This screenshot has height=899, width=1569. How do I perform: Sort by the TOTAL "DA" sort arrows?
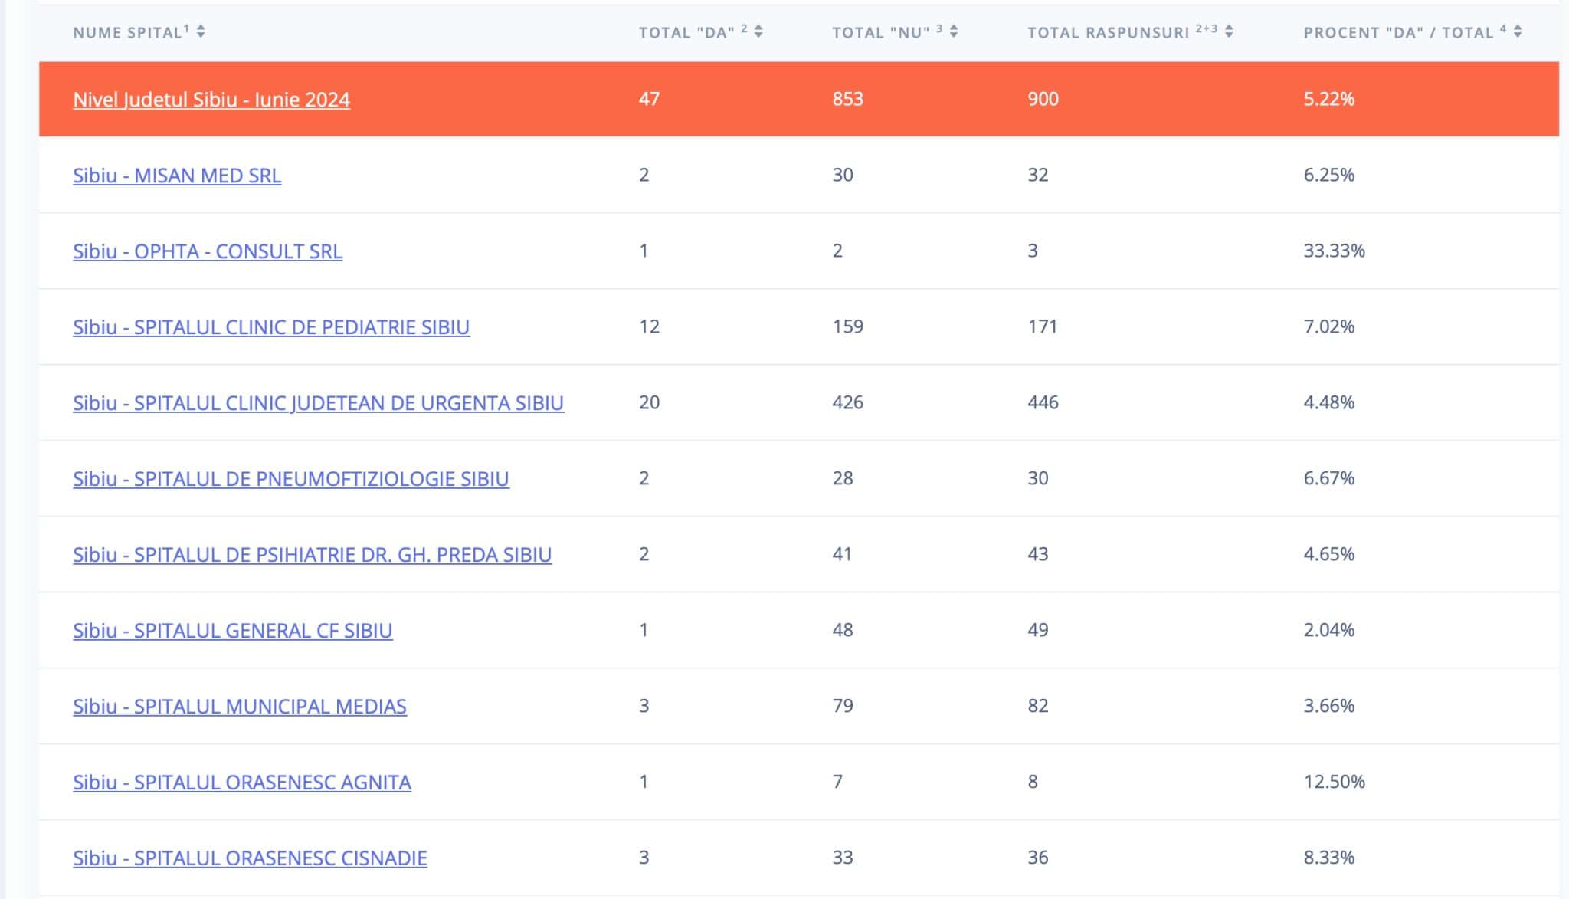(758, 31)
